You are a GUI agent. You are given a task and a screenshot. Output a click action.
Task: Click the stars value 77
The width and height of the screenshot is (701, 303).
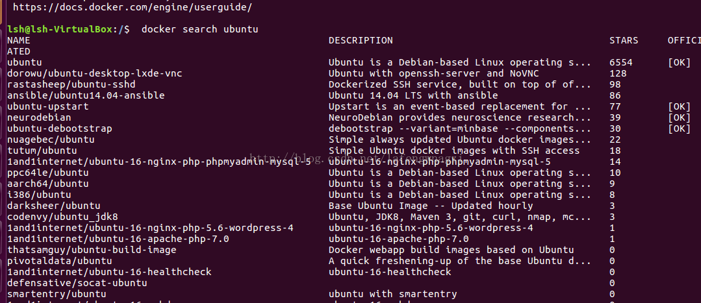pyautogui.click(x=615, y=106)
